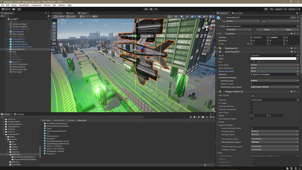The height and width of the screenshot is (170, 302).
Task: Click the Edit Collider button
Action: [x=252, y=95]
